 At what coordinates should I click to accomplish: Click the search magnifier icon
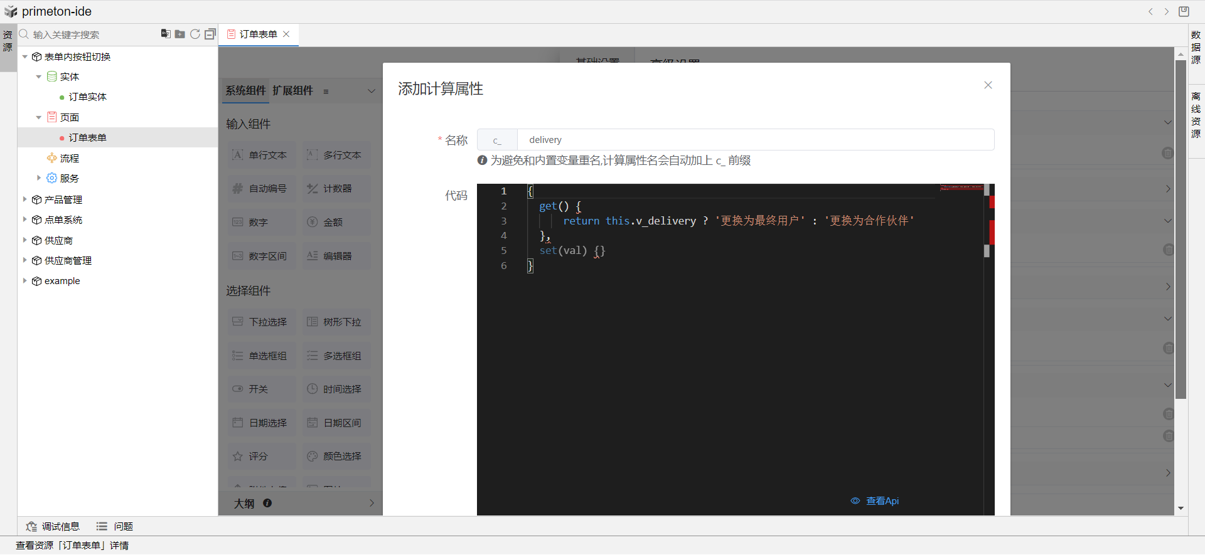[24, 34]
